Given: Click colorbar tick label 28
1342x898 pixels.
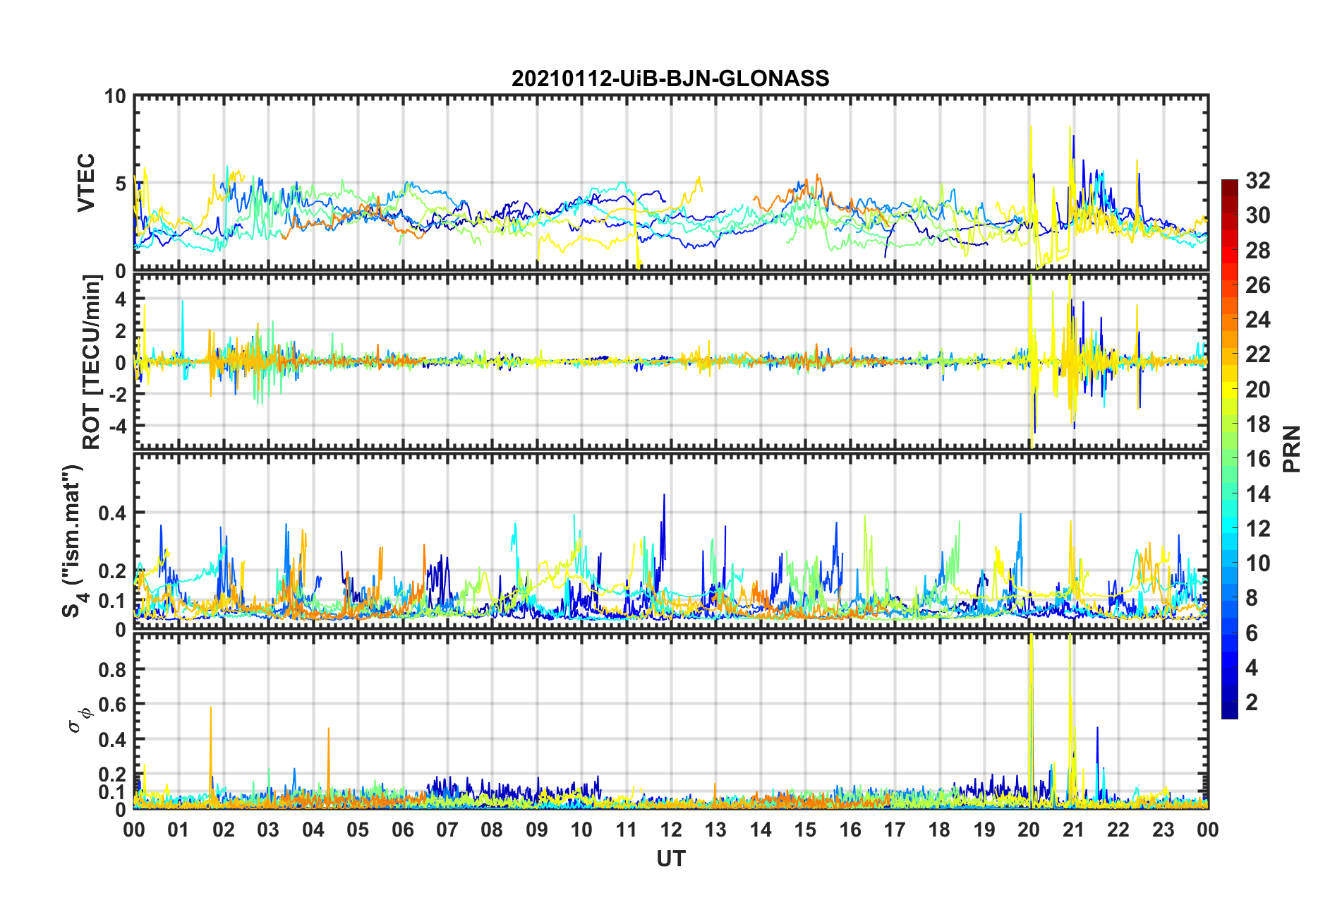Looking at the screenshot, I should 1257,251.
